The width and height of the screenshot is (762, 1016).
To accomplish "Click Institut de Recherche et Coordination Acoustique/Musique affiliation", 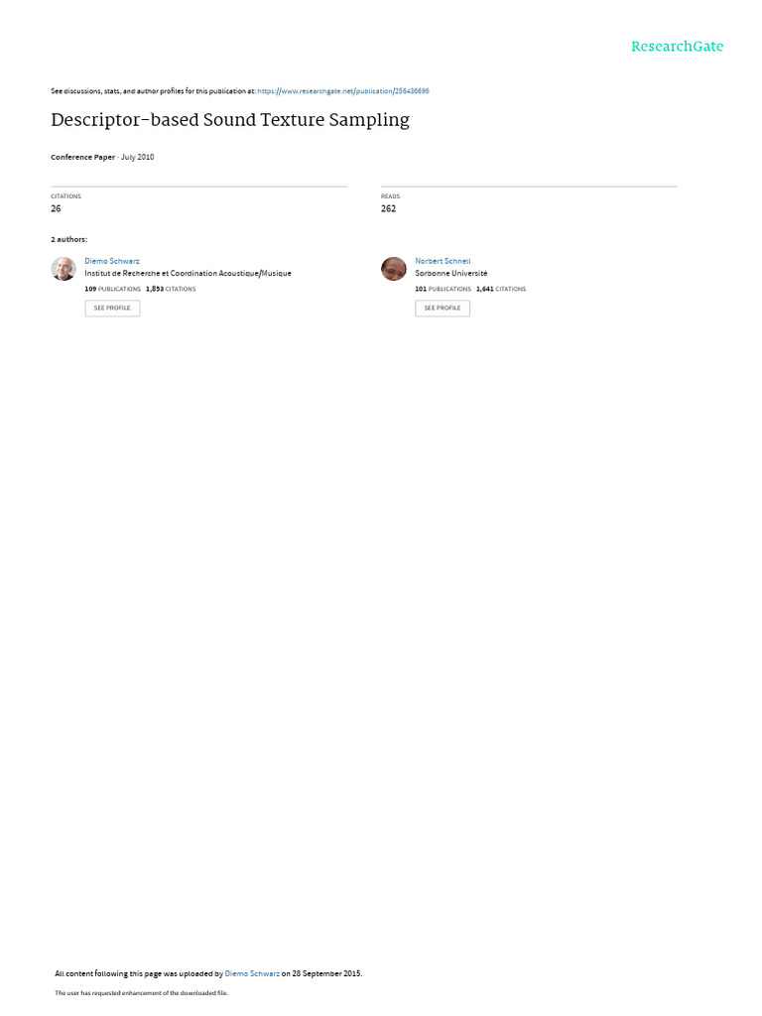I will tap(188, 274).
